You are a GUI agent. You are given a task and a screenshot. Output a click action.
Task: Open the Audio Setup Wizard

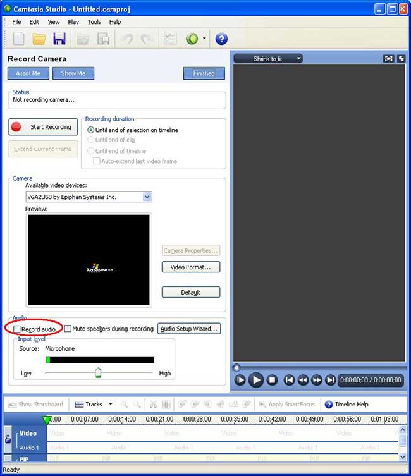[x=188, y=329]
